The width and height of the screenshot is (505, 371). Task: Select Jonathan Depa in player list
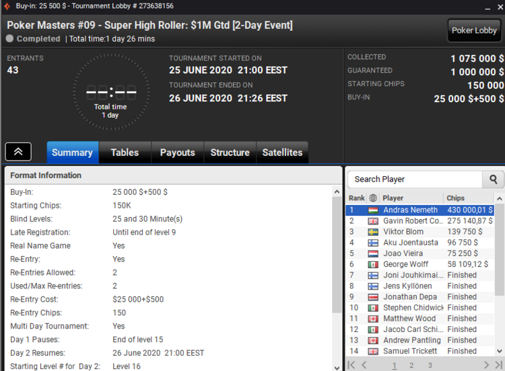[x=420, y=297]
